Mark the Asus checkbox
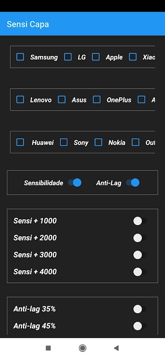The height and width of the screenshot is (358, 165). pyautogui.click(x=62, y=99)
